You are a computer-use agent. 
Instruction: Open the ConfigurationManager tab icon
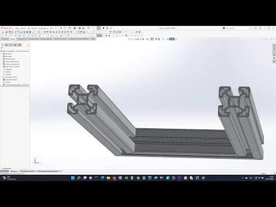11,45
